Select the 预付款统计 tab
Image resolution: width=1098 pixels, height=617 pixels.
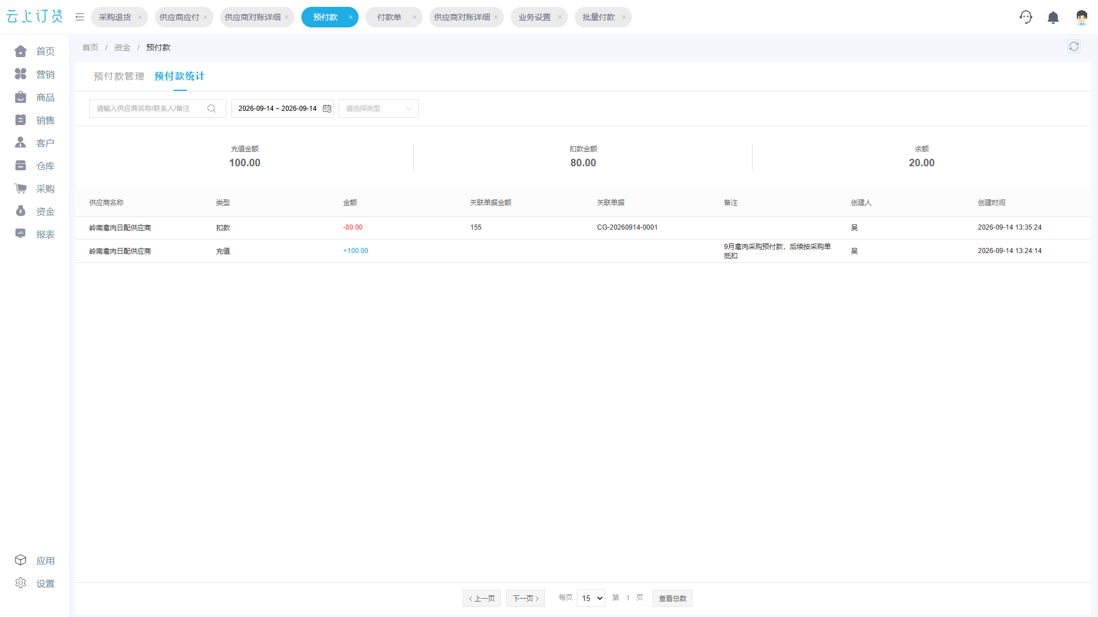(x=180, y=77)
